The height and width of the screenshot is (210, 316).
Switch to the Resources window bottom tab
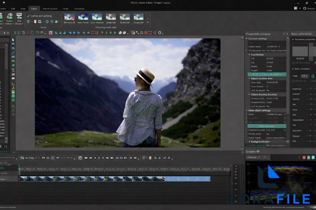tap(275, 145)
